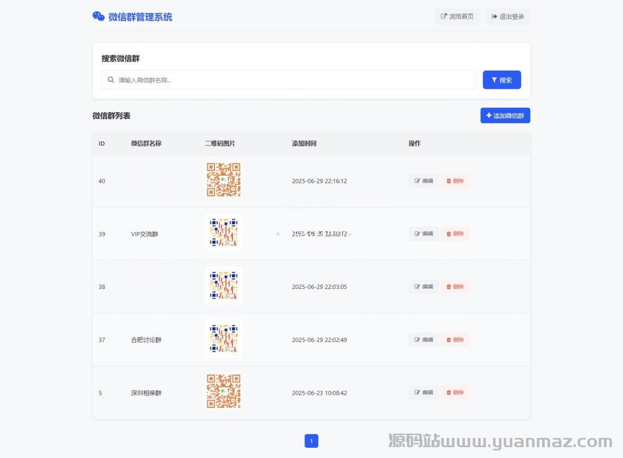The width and height of the screenshot is (623, 458).
Task: Go to pagination page 1
Action: (x=311, y=441)
